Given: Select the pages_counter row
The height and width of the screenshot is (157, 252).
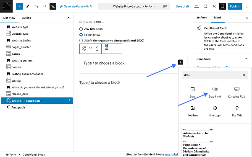Looking at the screenshot, I should click(x=37, y=47).
